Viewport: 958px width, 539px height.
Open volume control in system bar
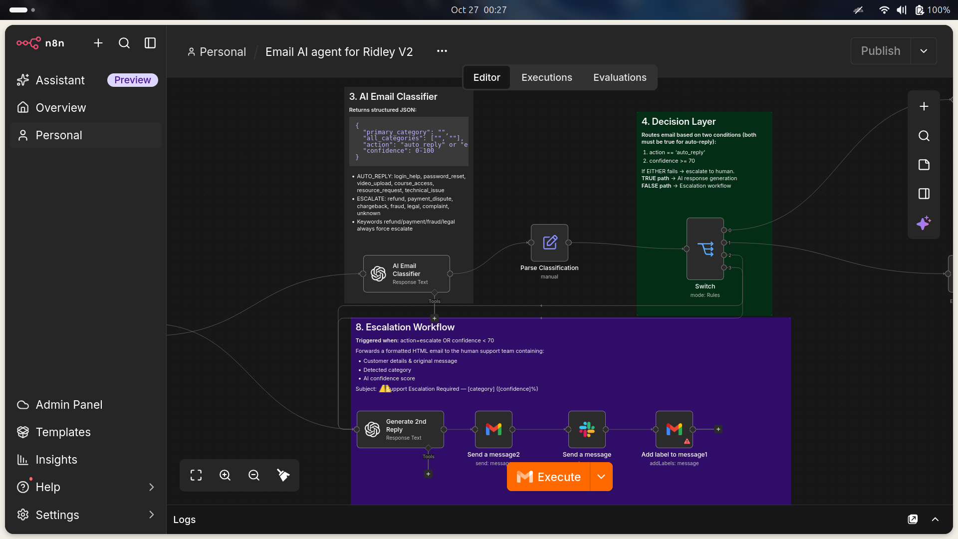[902, 10]
